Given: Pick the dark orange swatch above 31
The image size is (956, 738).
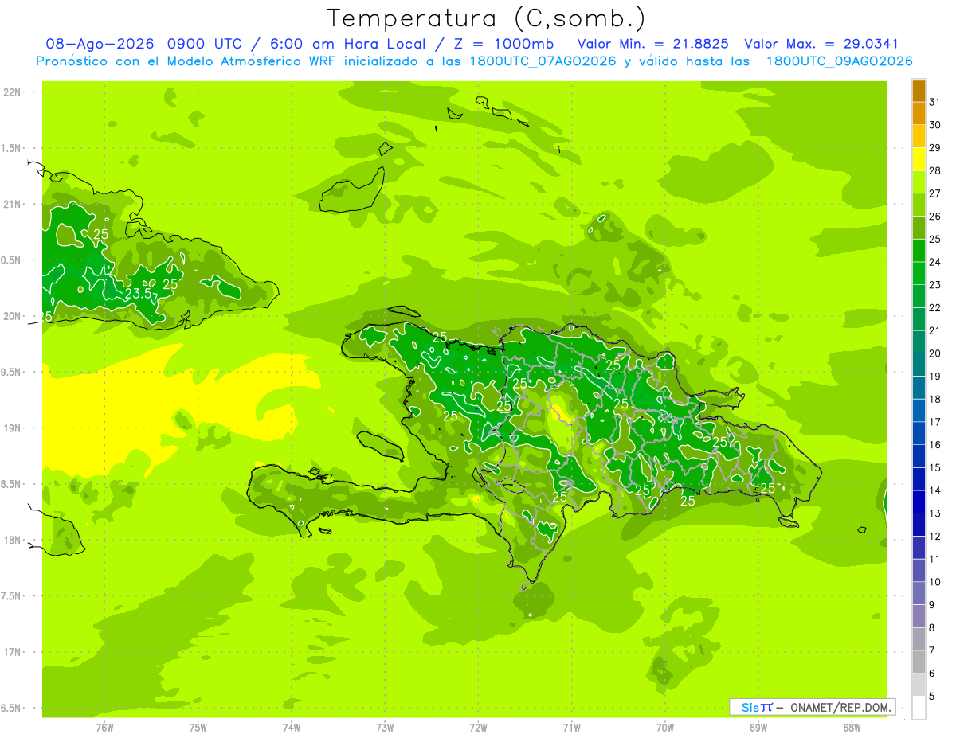Looking at the screenshot, I should tap(919, 91).
